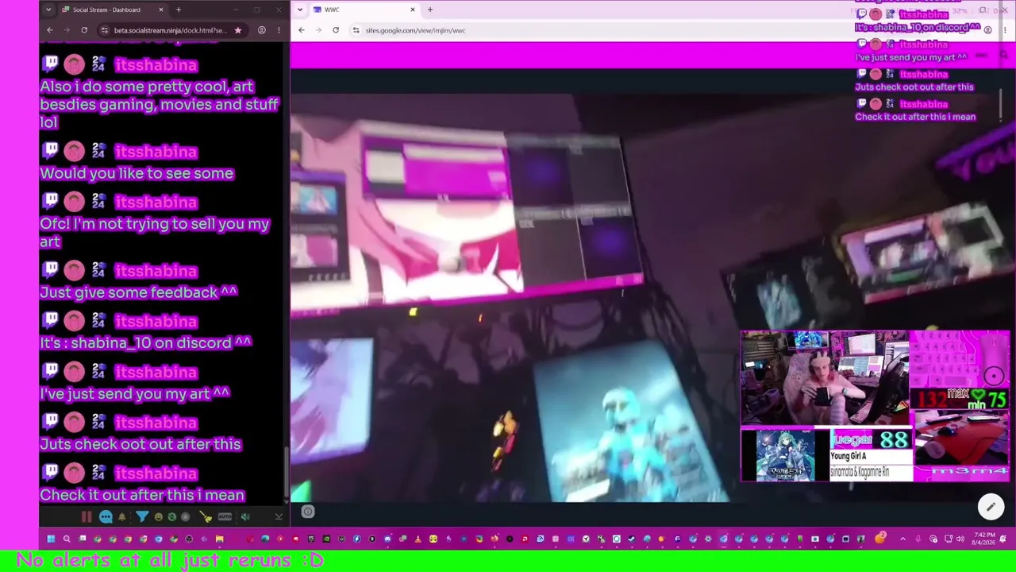Image resolution: width=1016 pixels, height=572 pixels.
Task: Click the orange taskbar icon with badge 2
Action: 880,539
